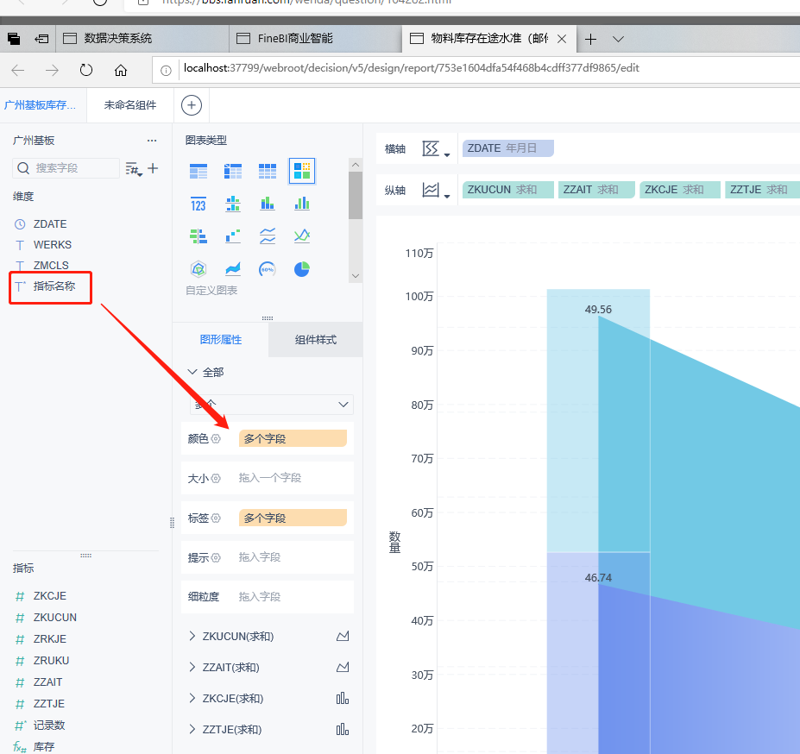Open the label (标签) settings gear
800x754 pixels.
(216, 518)
